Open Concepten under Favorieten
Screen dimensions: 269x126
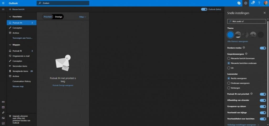pos(22,28)
